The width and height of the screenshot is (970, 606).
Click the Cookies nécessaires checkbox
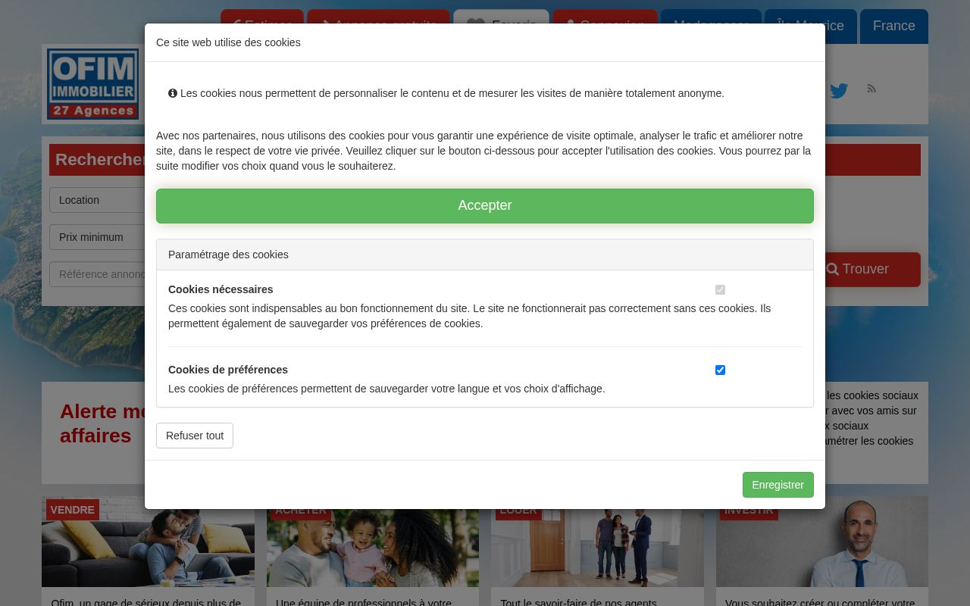pyautogui.click(x=720, y=289)
